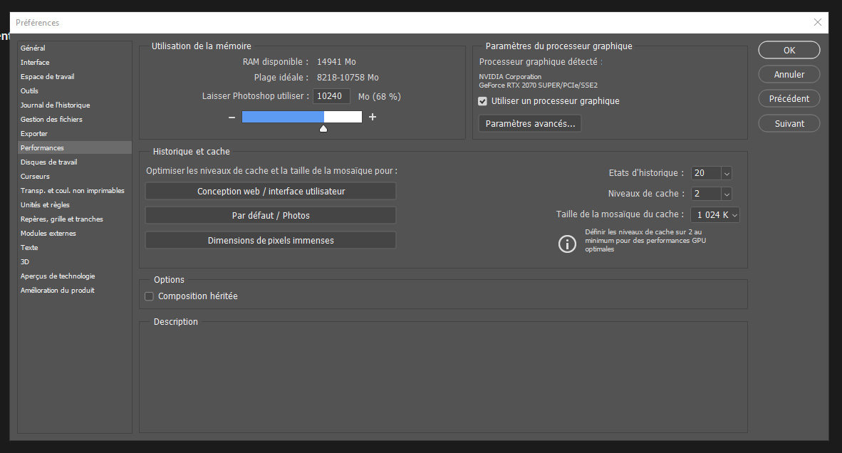The width and height of the screenshot is (842, 453).
Task: Expand the 'Niveaux de cache' dropdown
Action: 726,194
